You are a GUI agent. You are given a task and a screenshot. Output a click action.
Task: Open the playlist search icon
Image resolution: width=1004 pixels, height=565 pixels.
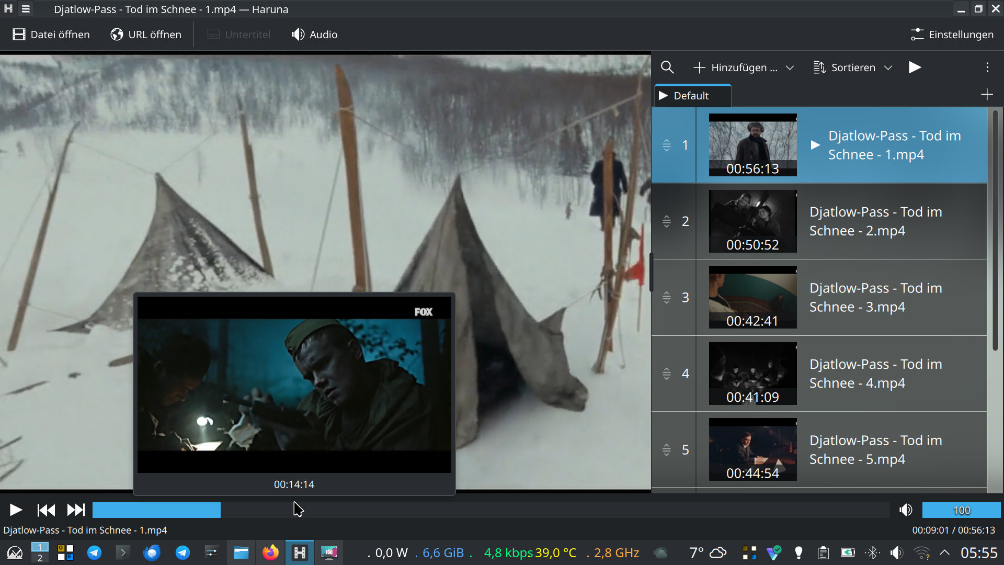667,67
